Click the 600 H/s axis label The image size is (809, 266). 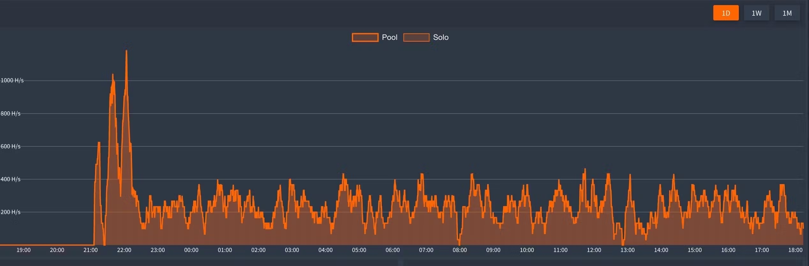click(x=11, y=146)
